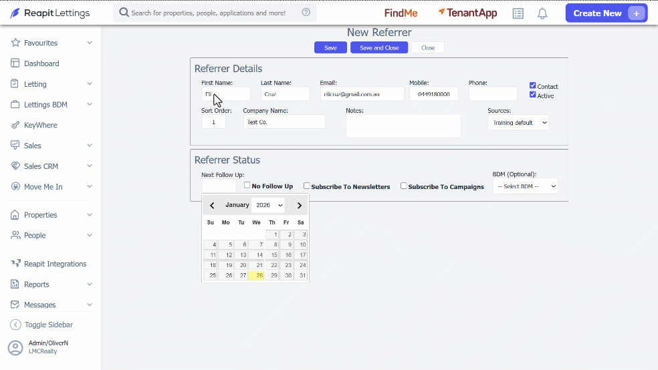Click the Save and Close button
658x370 pixels.
[x=379, y=48]
